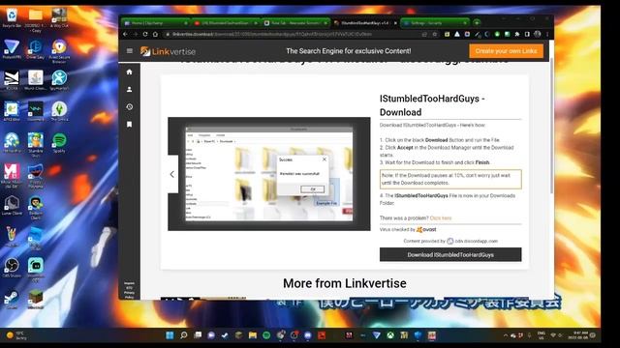Open File Explorer from taskbar

(x=253, y=335)
